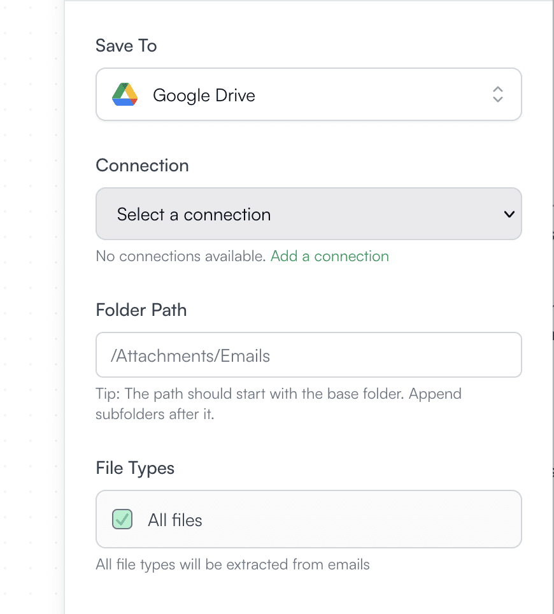
Task: Click "All file types will be extracted" helper text
Action: click(x=232, y=564)
